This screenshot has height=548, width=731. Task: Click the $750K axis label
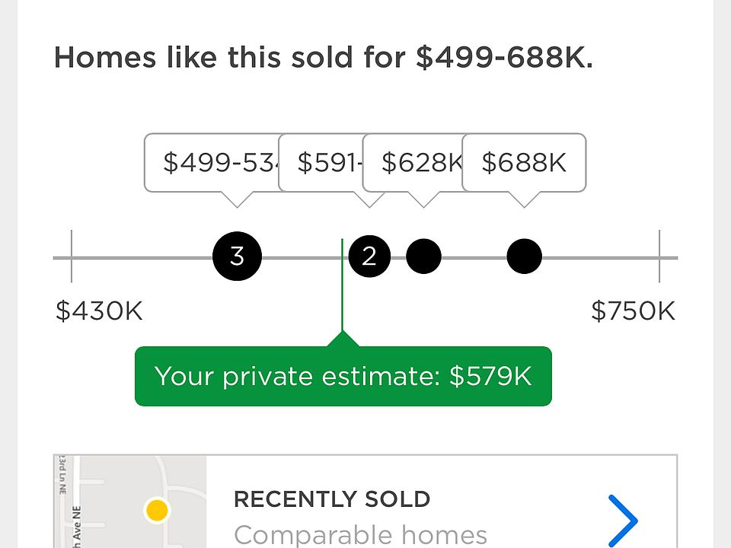[x=633, y=311]
